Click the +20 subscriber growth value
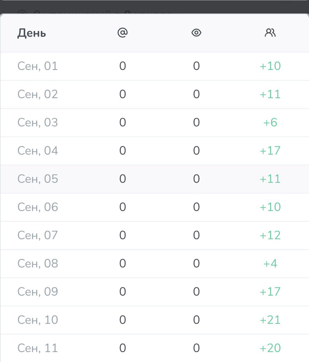This screenshot has width=309, height=362. [x=270, y=348]
